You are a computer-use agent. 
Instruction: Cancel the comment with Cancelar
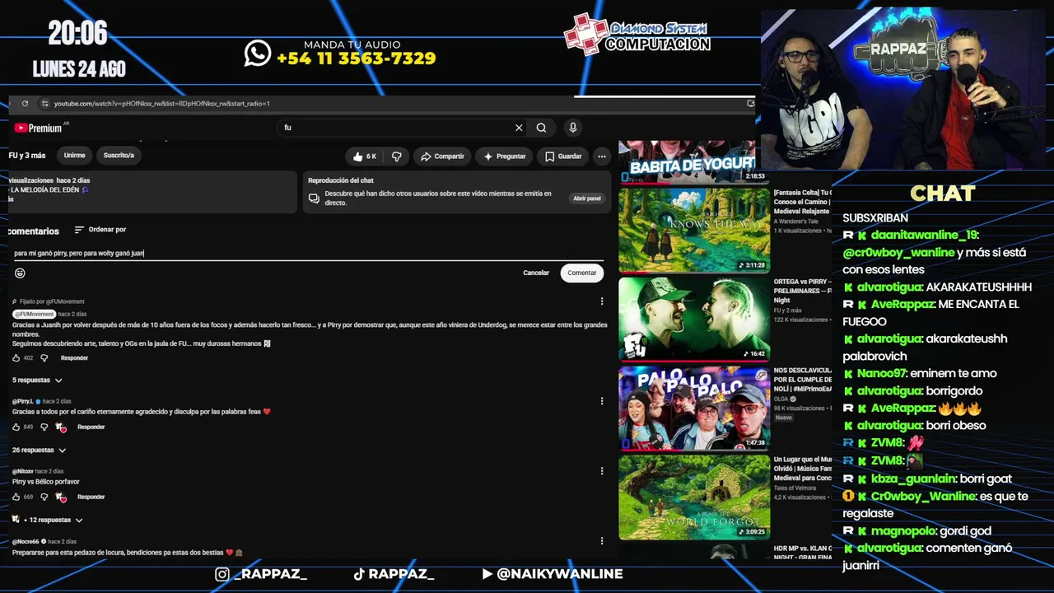click(536, 273)
